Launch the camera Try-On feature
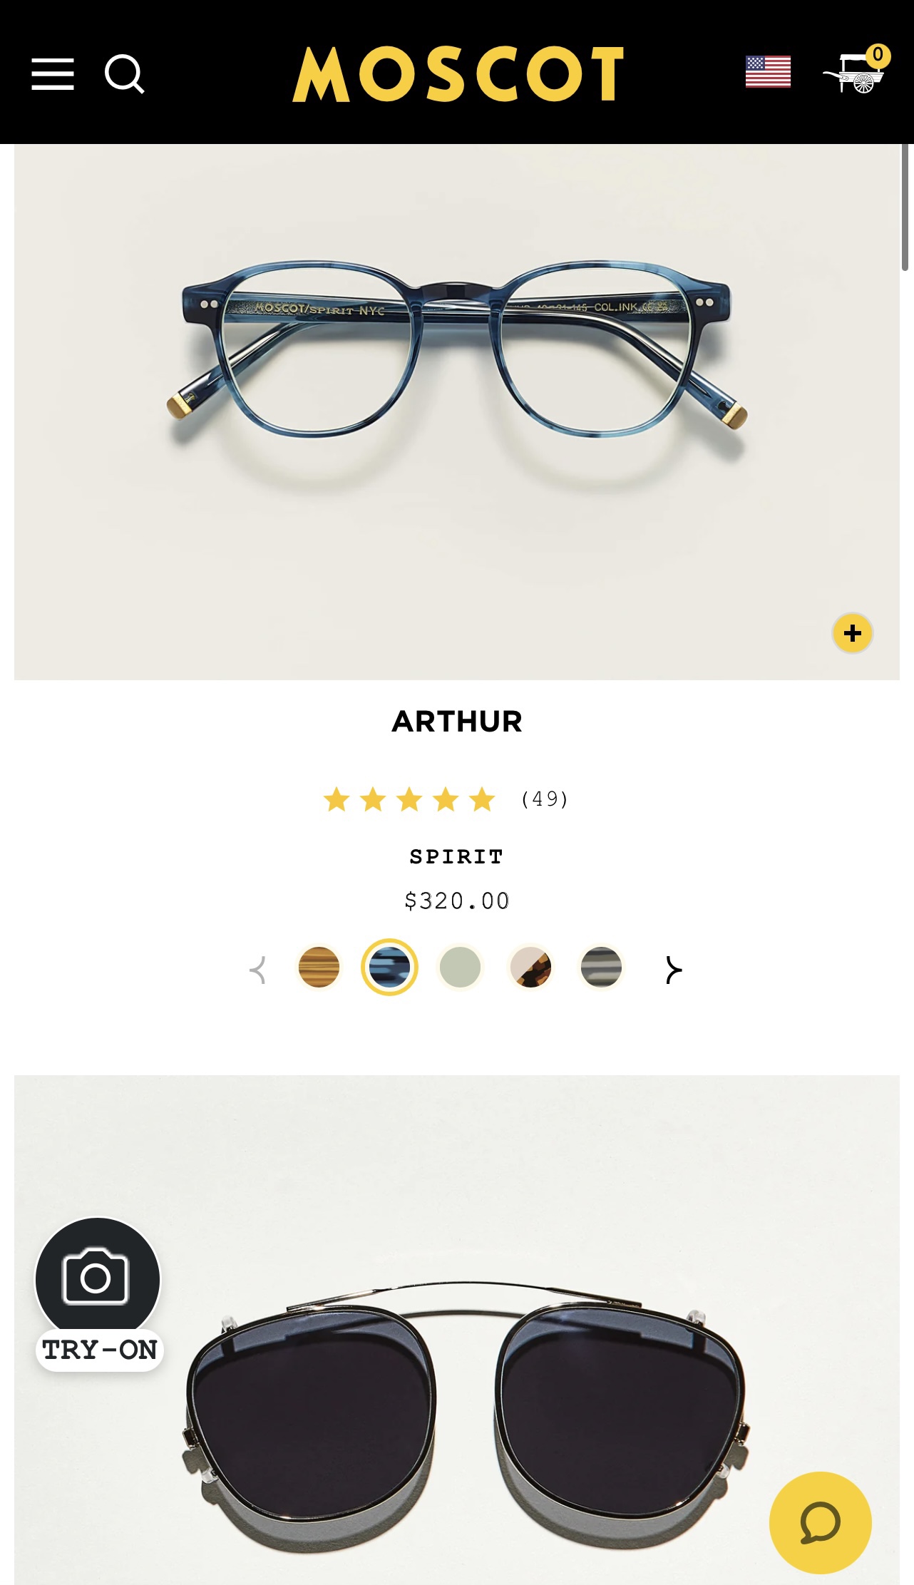Viewport: 914px width, 1585px height. (x=99, y=1293)
